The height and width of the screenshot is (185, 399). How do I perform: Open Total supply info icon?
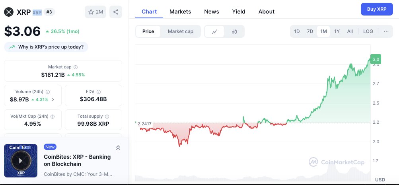point(107,117)
